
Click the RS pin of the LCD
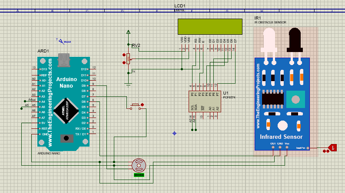(x=196, y=48)
